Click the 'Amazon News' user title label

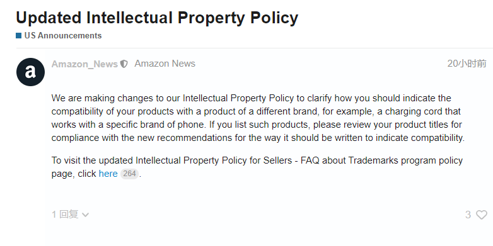point(165,64)
